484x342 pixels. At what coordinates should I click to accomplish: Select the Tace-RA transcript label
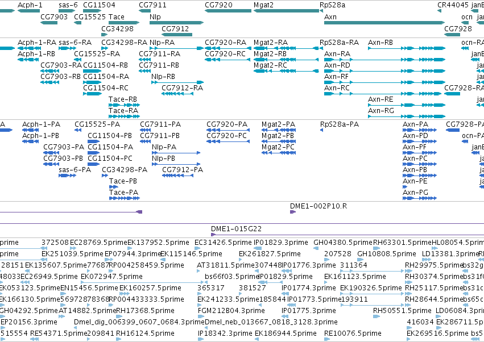pos(123,111)
